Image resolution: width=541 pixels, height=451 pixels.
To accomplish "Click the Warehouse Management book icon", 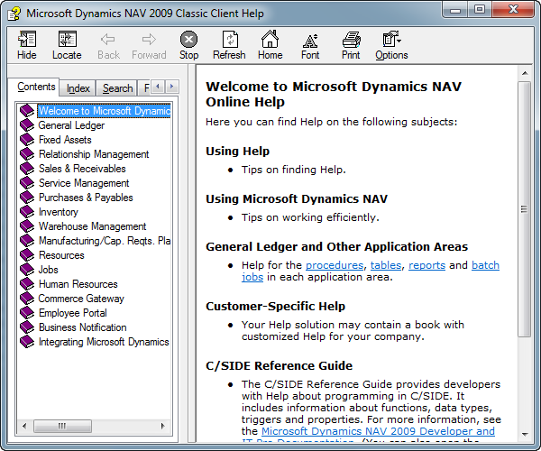I will point(27,226).
